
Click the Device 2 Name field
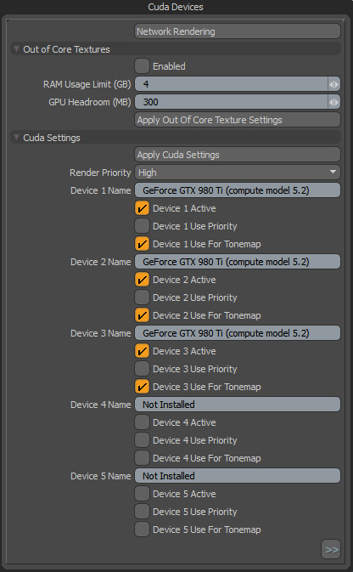[x=238, y=262]
